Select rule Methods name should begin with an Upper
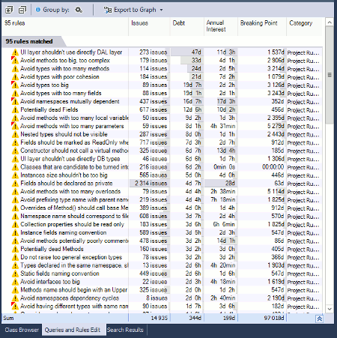The width and height of the screenshot is (337, 338). pyautogui.click(x=74, y=290)
